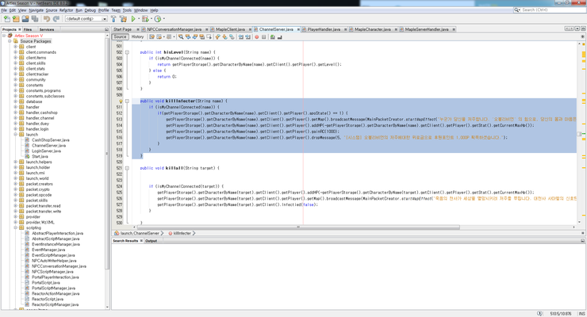Viewport: 587px width, 317px height.
Task: Click the Undo toolbar icon
Action: [x=46, y=18]
